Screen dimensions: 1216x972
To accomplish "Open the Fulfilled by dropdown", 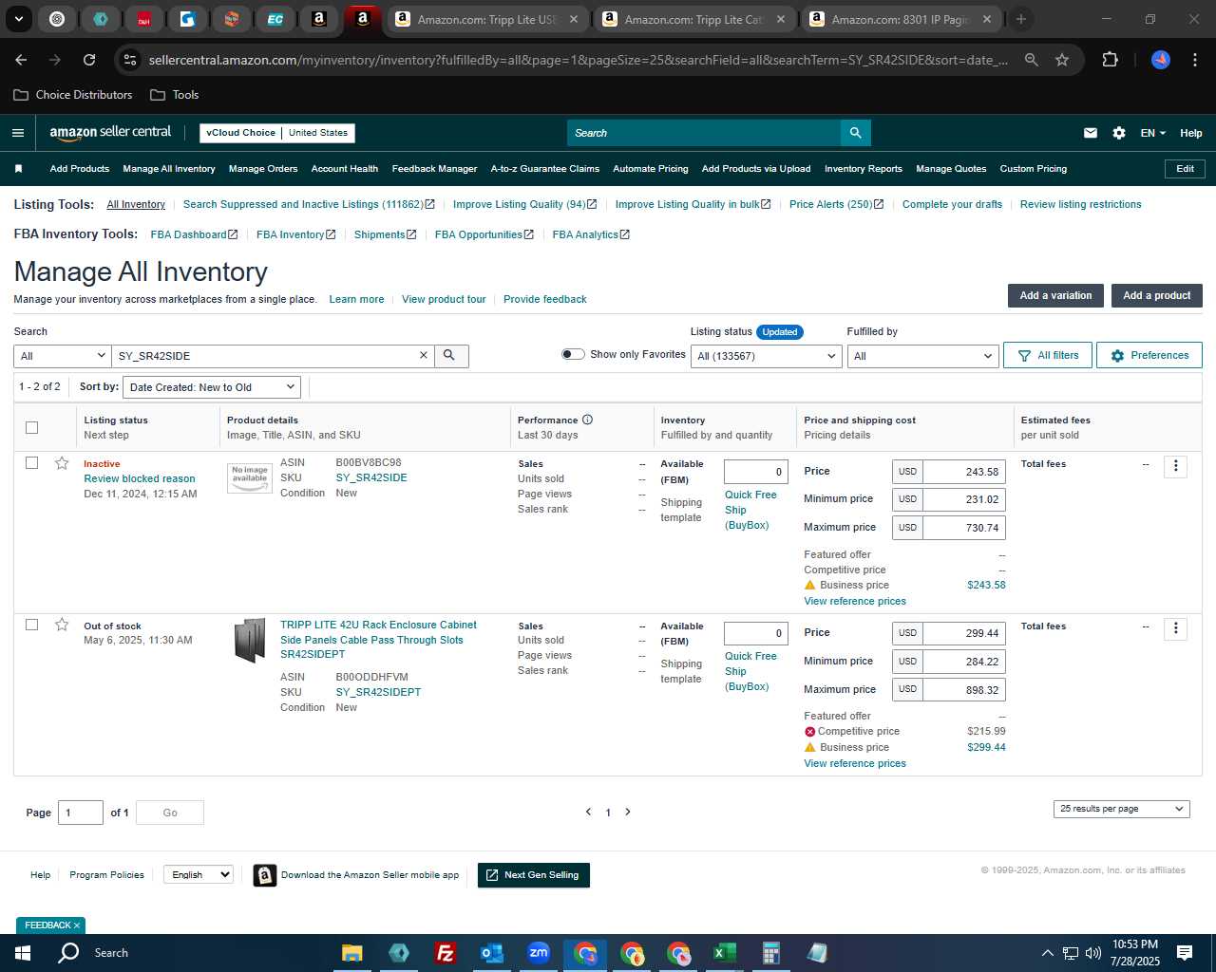I will tap(922, 356).
